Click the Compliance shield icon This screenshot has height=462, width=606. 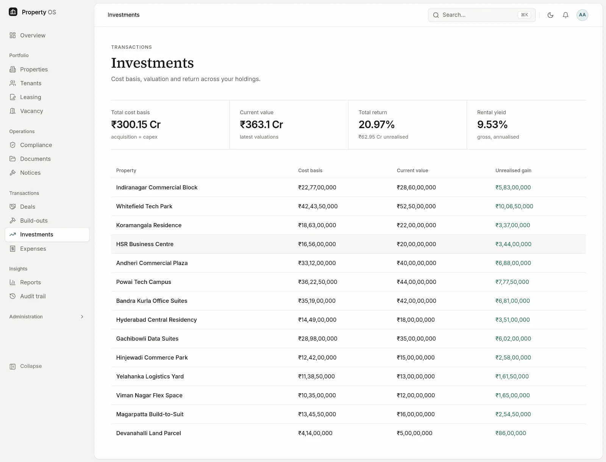point(12,145)
